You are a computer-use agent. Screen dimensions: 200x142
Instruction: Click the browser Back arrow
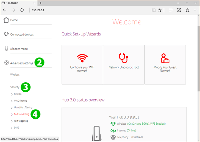(x=4, y=10)
